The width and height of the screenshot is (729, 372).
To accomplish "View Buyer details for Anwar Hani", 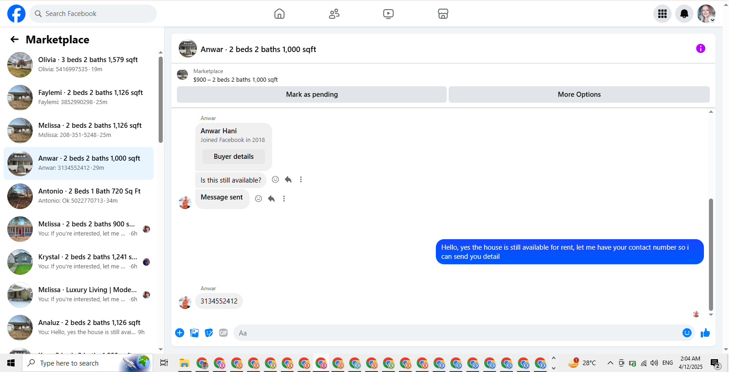I will point(233,157).
